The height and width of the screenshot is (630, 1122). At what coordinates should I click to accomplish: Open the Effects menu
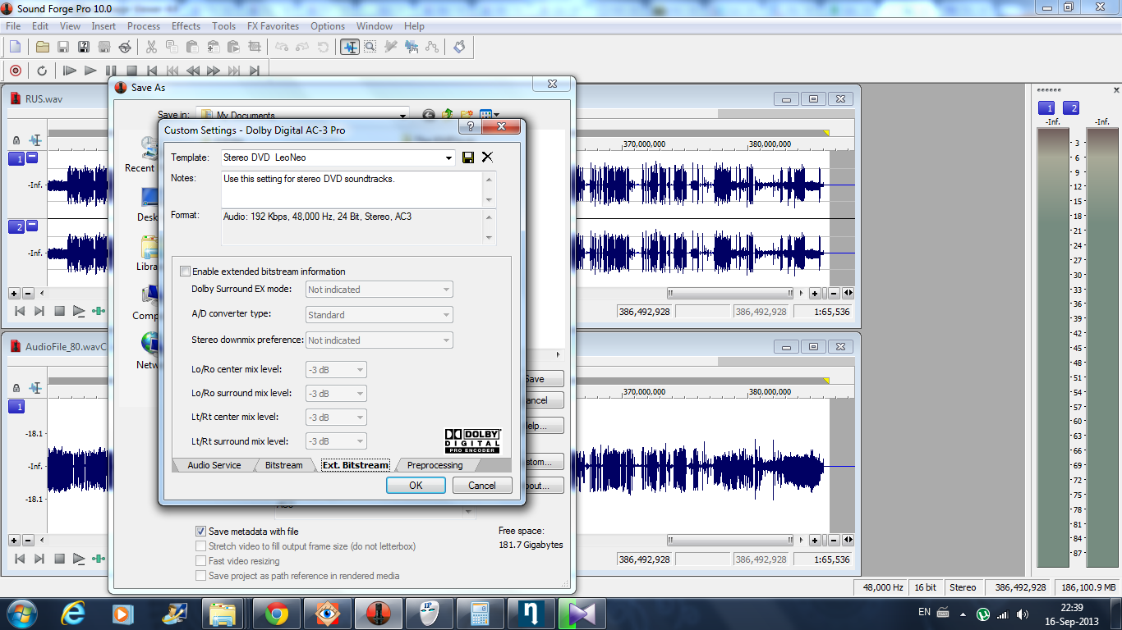pos(186,26)
